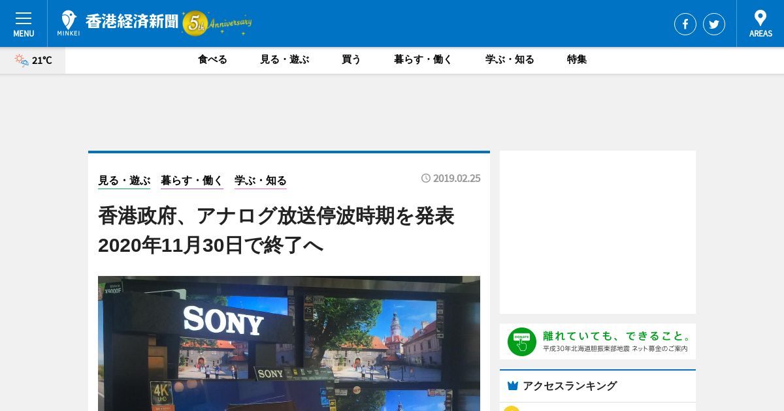Screen dimensions: 784x411
Task: Open the hamburger MENU icon
Action: click(24, 23)
